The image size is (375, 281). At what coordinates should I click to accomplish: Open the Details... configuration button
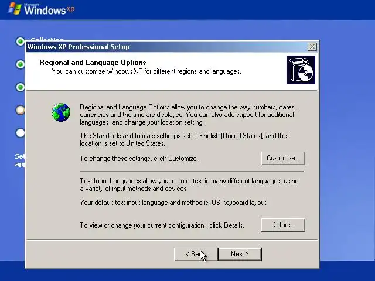pyautogui.click(x=283, y=225)
